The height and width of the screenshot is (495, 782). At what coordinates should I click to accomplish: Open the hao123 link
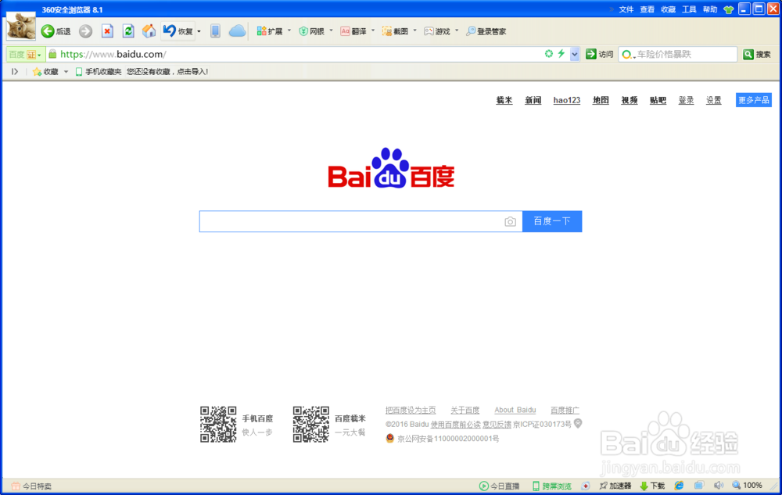(566, 100)
